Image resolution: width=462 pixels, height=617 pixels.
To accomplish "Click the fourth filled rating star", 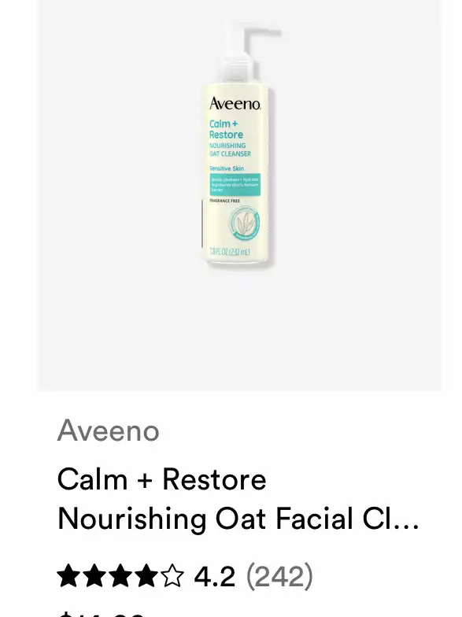I will (146, 576).
